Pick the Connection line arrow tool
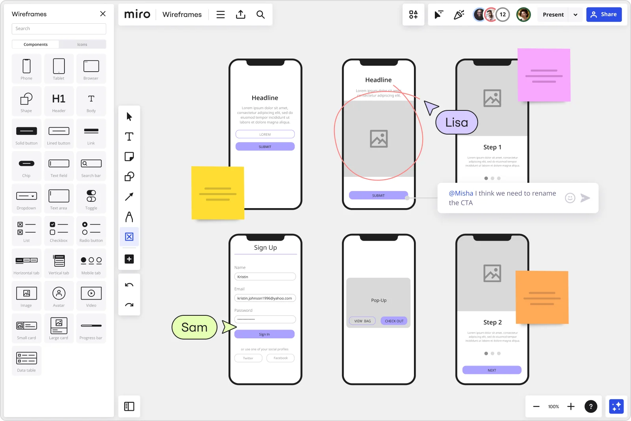 (x=129, y=197)
